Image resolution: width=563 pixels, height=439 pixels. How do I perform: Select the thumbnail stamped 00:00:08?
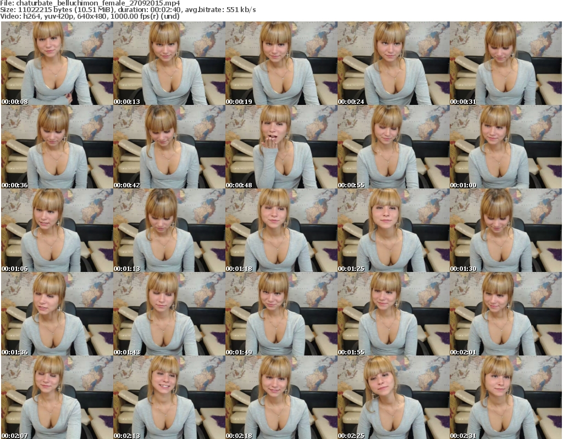click(x=57, y=63)
